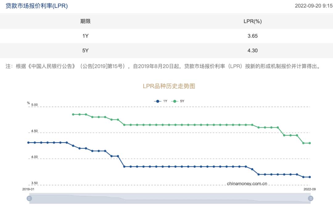This screenshot has height=208, width=333.
Task: Click the 4.30 rate value
Action: click(253, 51)
